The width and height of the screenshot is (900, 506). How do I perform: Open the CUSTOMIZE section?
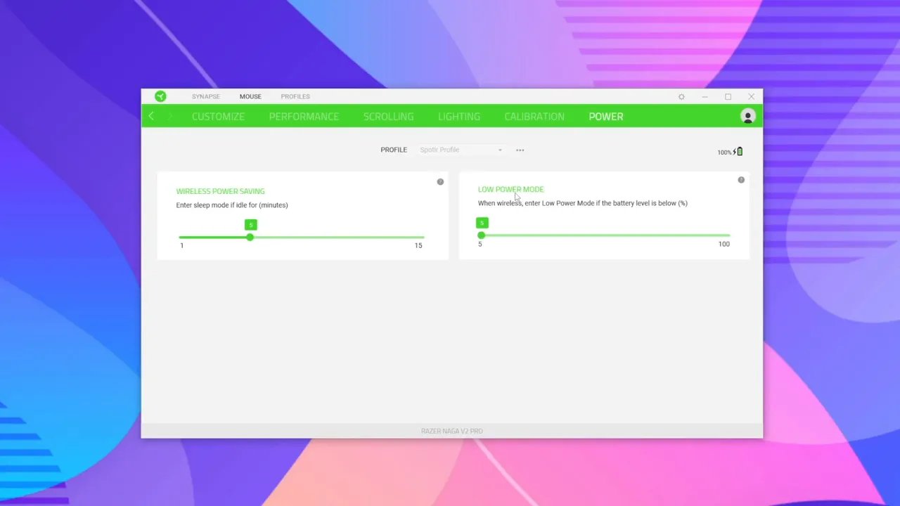pyautogui.click(x=218, y=117)
